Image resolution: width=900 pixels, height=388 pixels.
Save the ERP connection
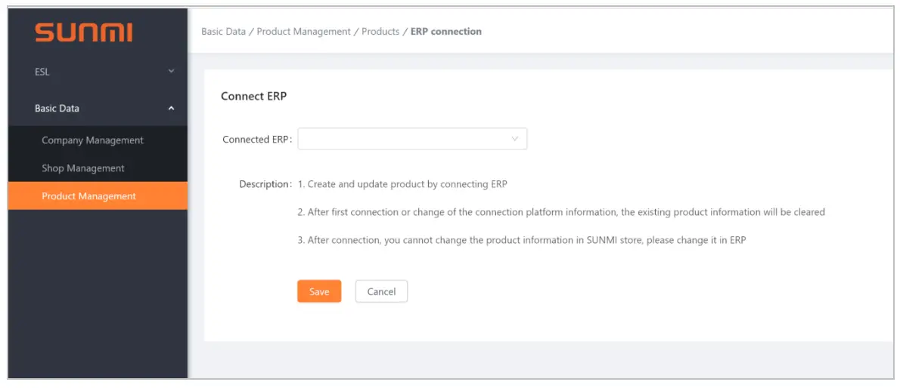point(319,291)
